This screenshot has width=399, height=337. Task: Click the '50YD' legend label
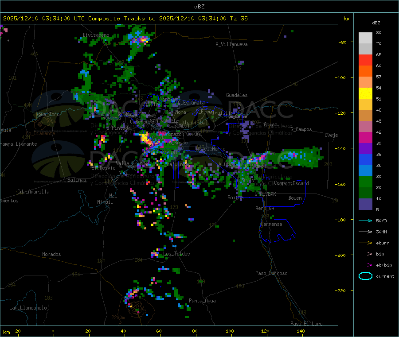(x=381, y=221)
